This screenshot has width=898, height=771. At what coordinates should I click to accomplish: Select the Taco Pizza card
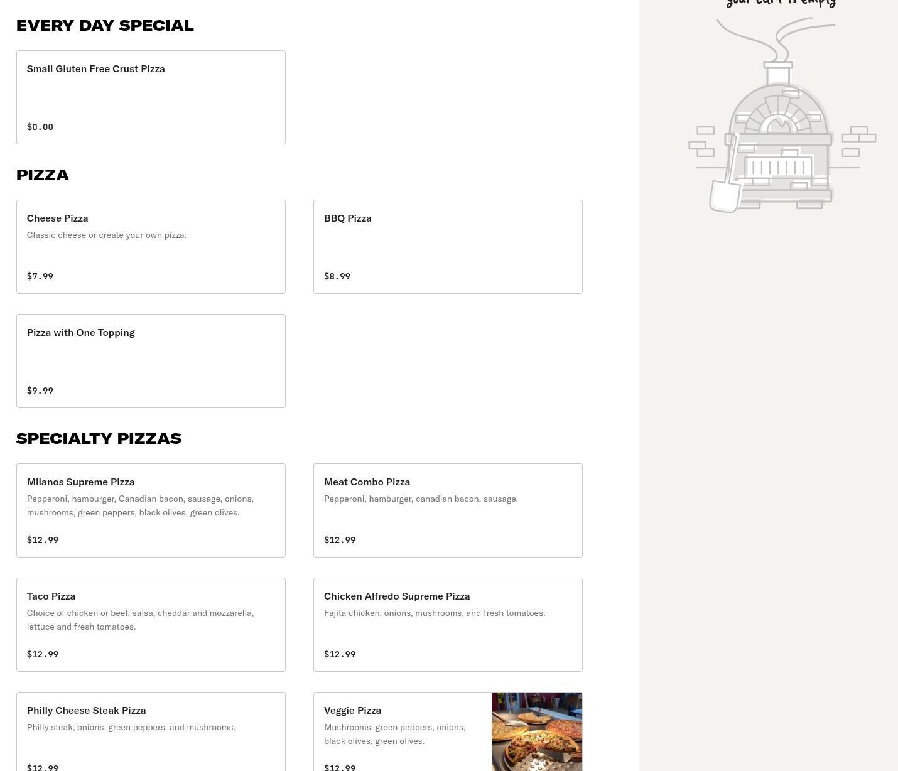pos(151,625)
